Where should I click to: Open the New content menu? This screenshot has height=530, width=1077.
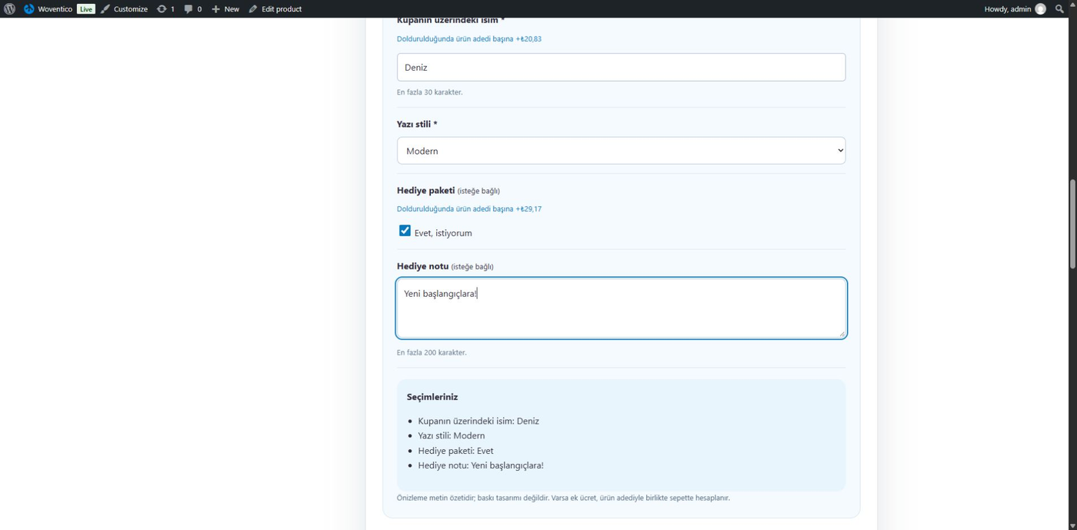[x=225, y=9]
